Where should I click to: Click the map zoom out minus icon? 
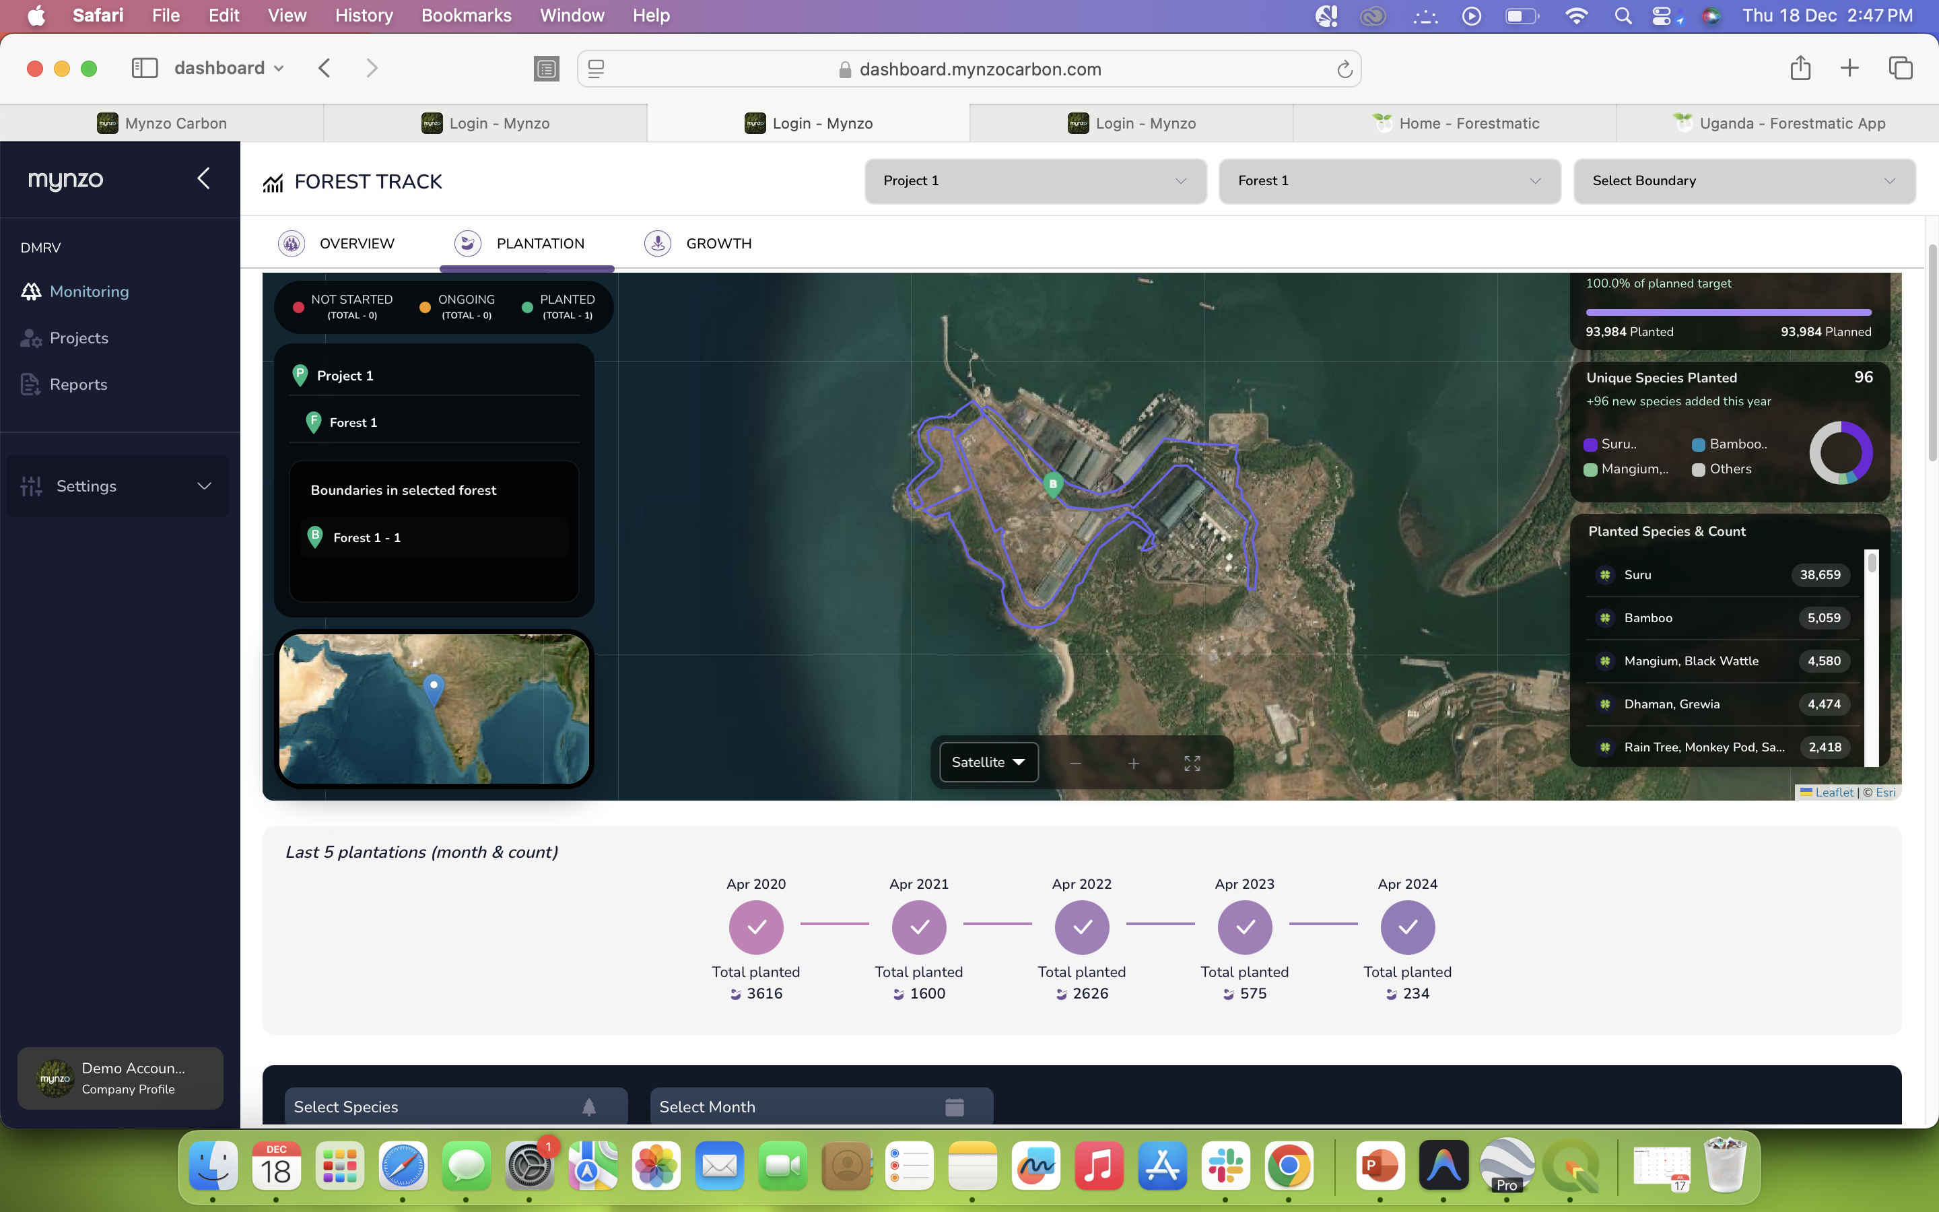tap(1075, 763)
